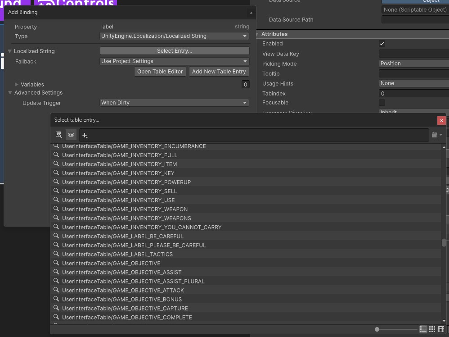Enable the Focusable checkbox
The image size is (449, 337).
[x=382, y=103]
